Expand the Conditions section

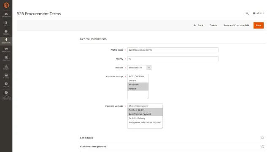[x=173, y=138]
